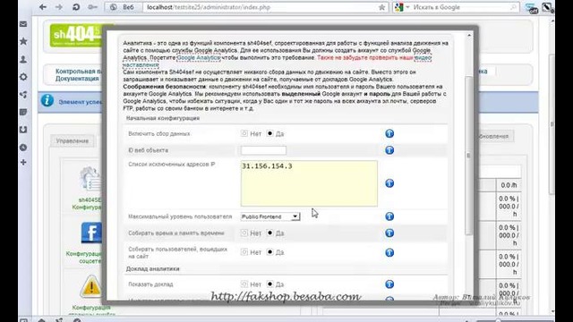The height and width of the screenshot is (322, 573).
Task: Click info icon for Показать доклад
Action: coord(389,284)
